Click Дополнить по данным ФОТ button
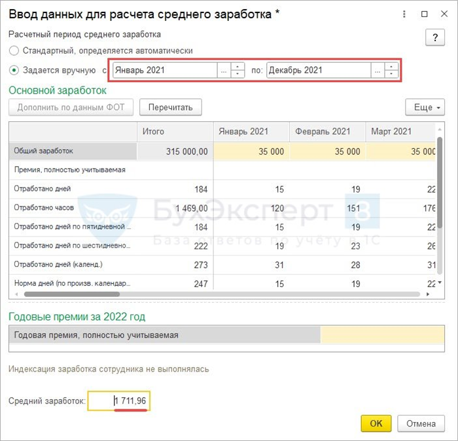The height and width of the screenshot is (441, 458). click(71, 107)
